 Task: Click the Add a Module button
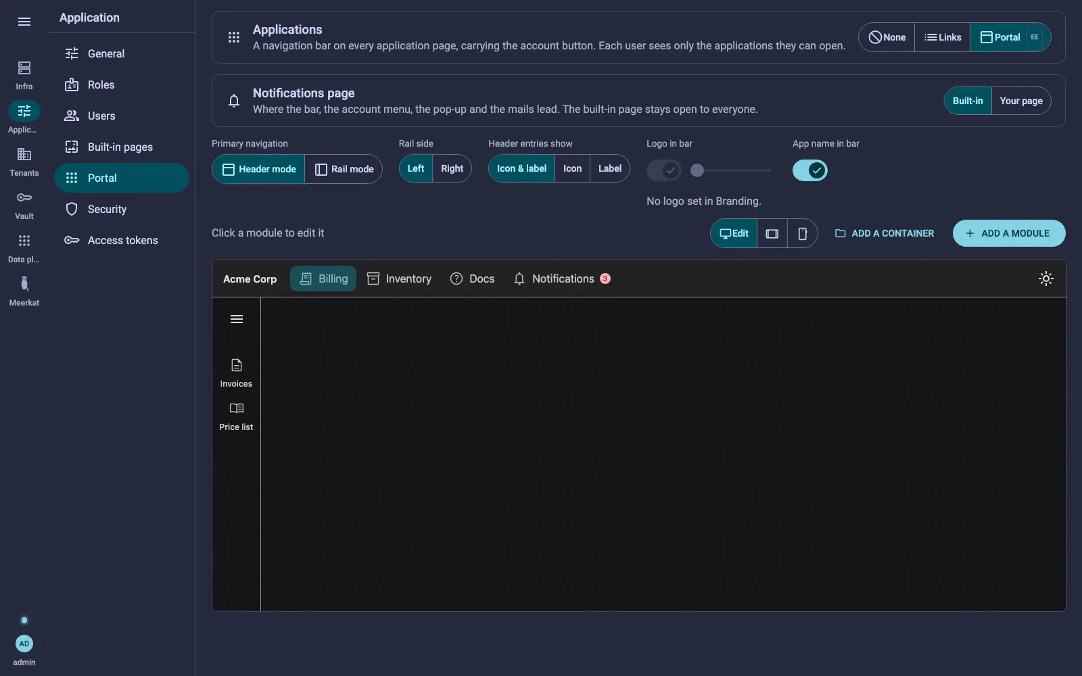1009,233
